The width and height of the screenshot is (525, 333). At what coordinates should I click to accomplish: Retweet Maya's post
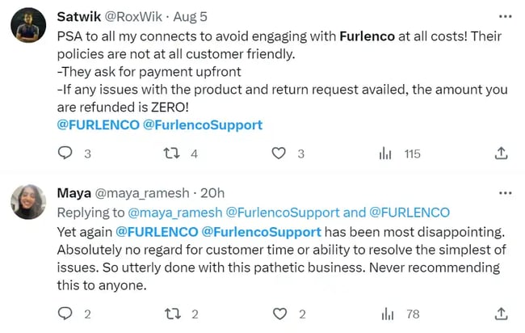(172, 313)
